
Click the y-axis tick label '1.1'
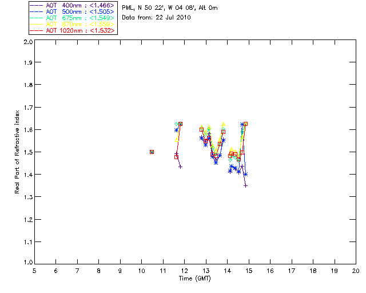(x=28, y=242)
